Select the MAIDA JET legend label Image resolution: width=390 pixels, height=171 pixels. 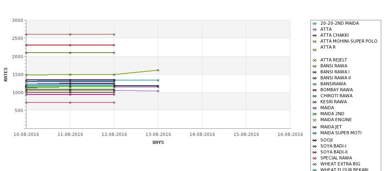[330, 127]
